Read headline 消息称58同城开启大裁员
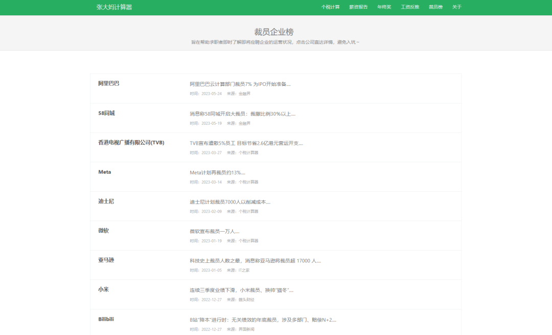 pyautogui.click(x=243, y=114)
